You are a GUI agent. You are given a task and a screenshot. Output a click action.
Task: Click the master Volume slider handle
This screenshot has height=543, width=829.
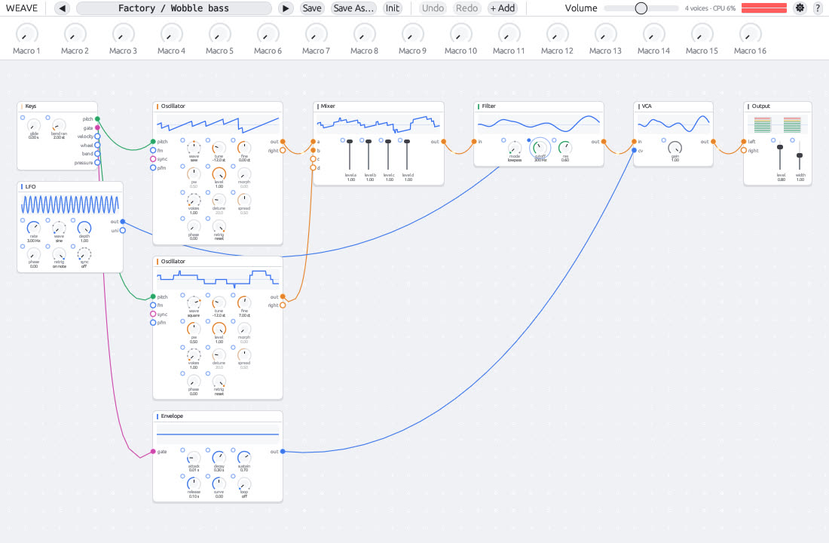(x=641, y=8)
